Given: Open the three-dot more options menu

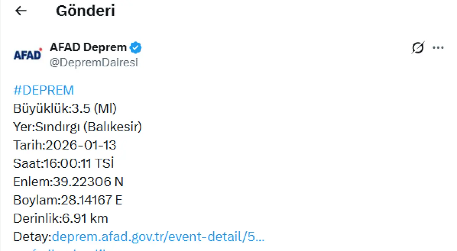Looking at the screenshot, I should tap(438, 47).
